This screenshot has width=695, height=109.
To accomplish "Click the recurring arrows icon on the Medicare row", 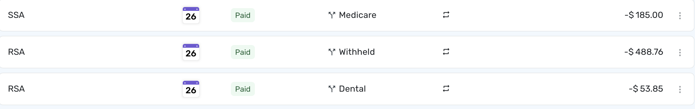I will pos(446,15).
